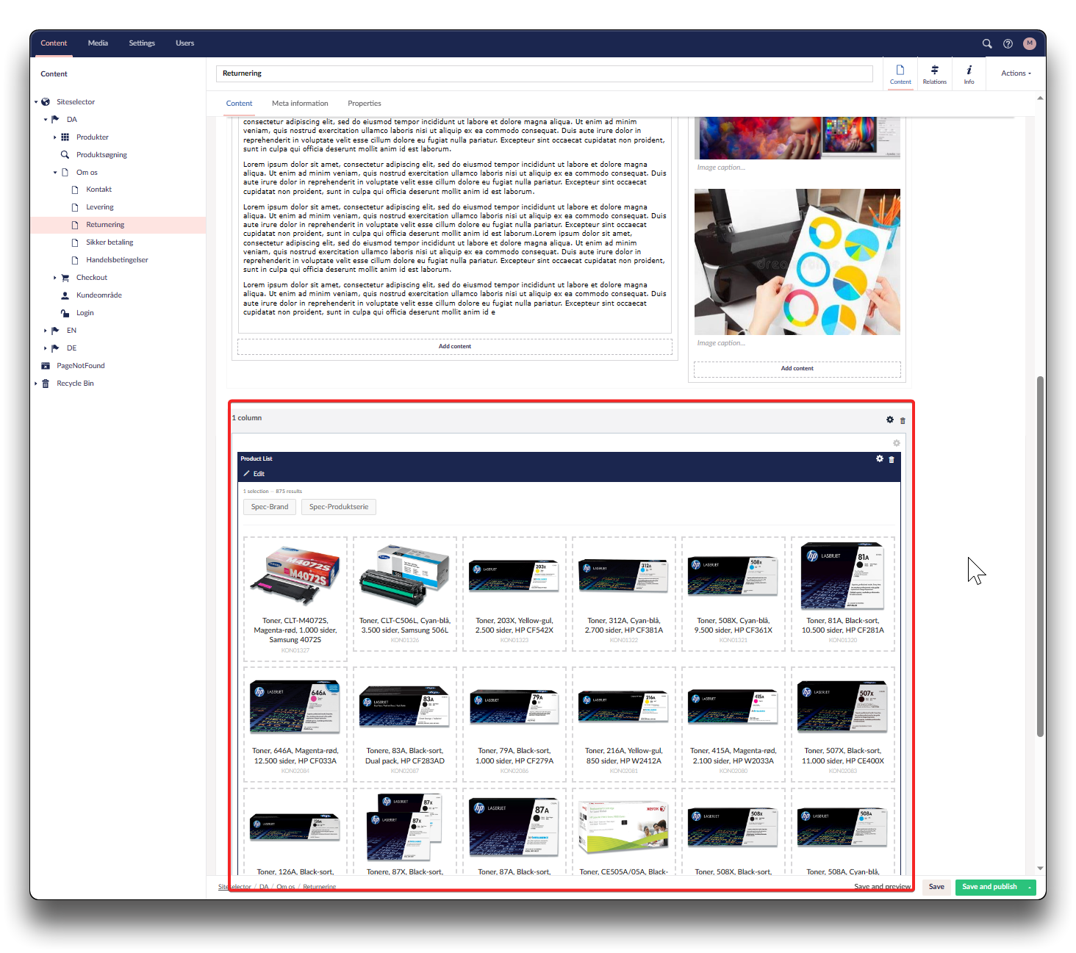The image size is (1076, 953).
Task: Click the Kundeområde person icon
Action: [65, 295]
